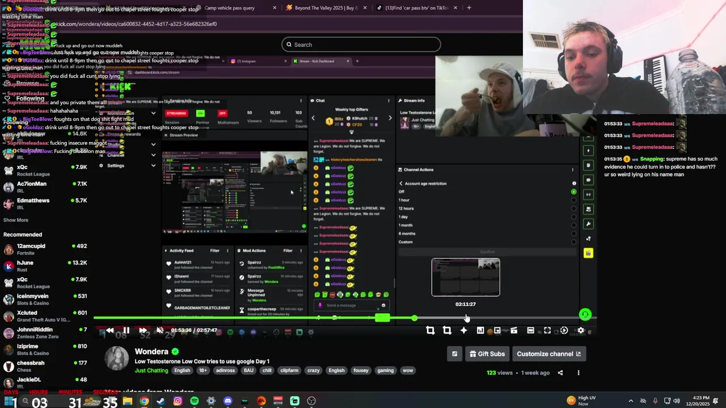Open 12amcupid recommended channel
Viewport: 726px width, 408px height.
(45, 249)
